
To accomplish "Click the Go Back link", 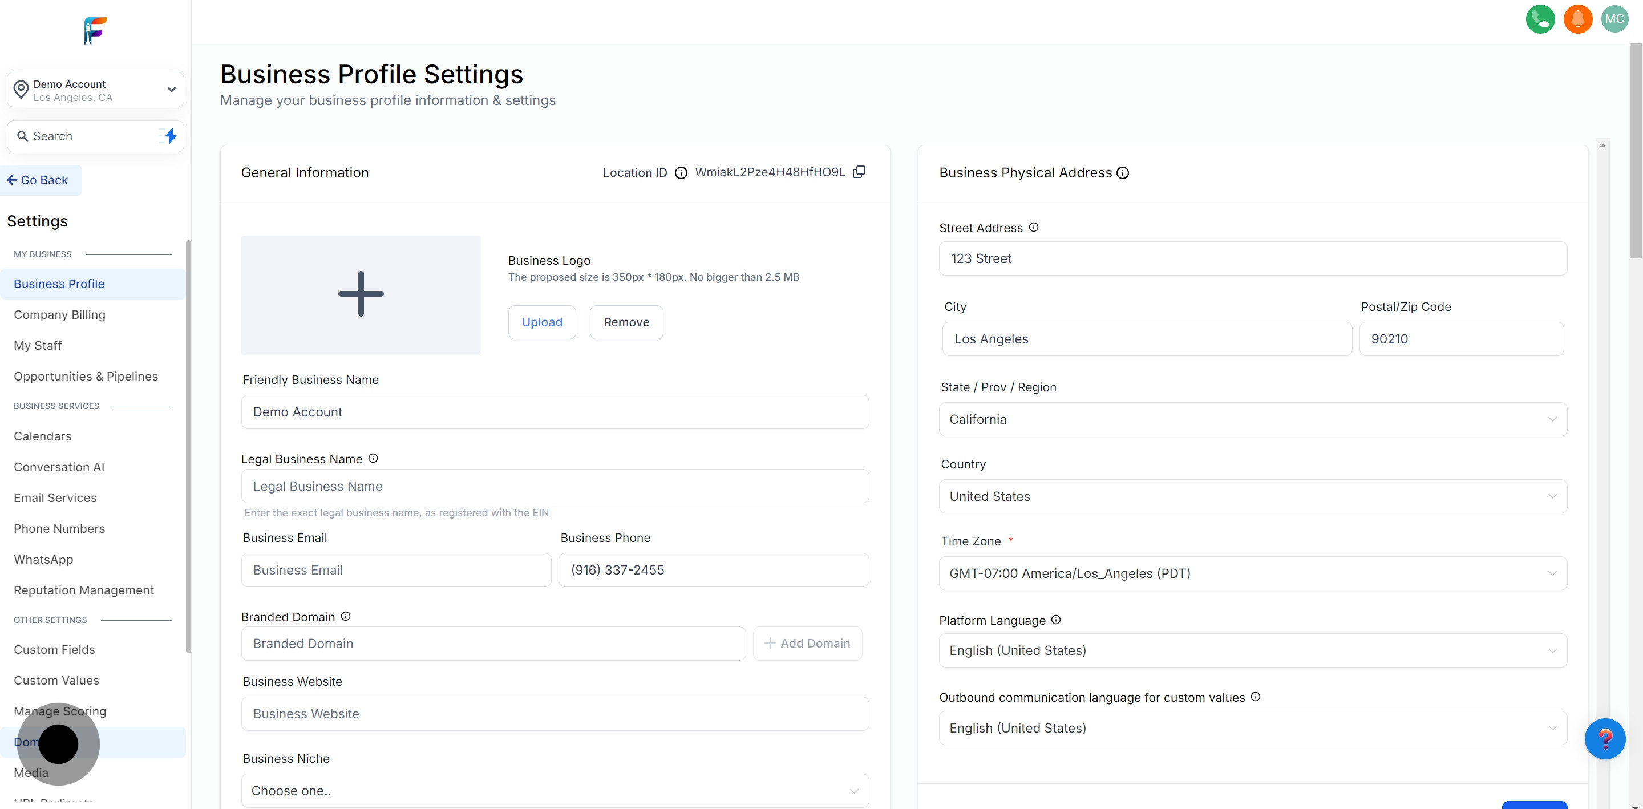I will click(38, 180).
